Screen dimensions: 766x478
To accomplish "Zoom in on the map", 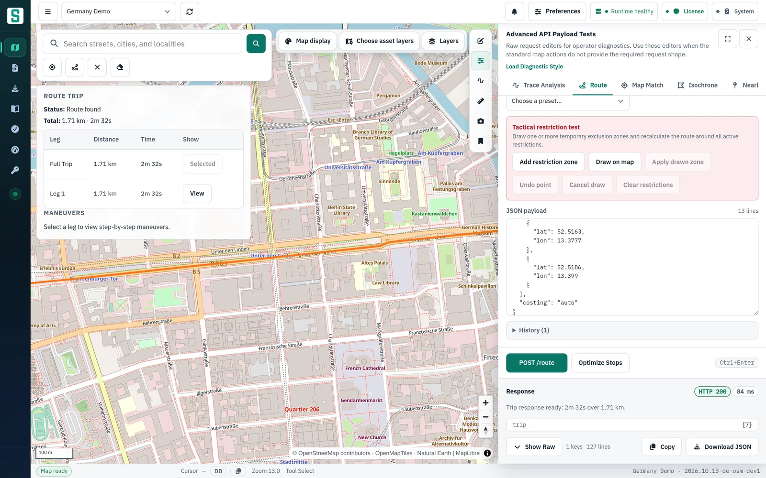I will point(485,403).
